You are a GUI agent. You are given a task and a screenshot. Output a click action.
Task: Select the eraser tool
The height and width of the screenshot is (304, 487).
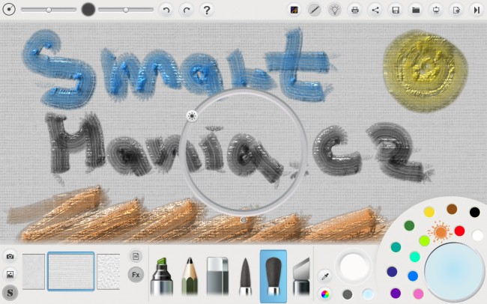coord(217,276)
